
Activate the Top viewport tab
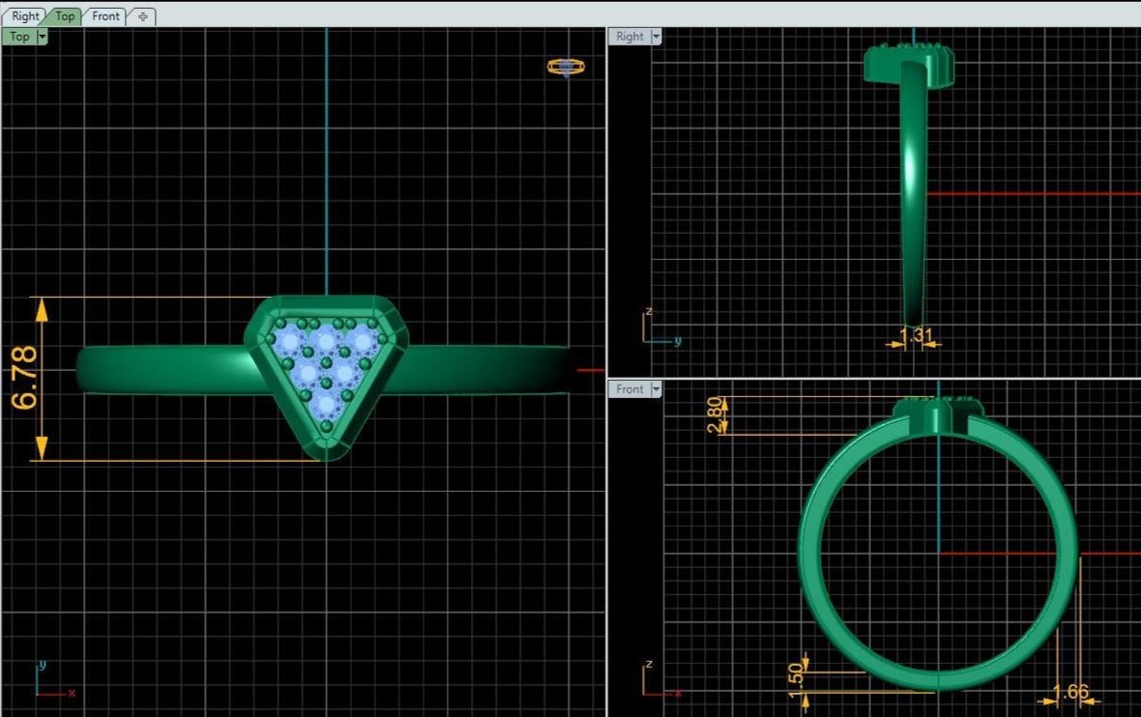click(65, 16)
